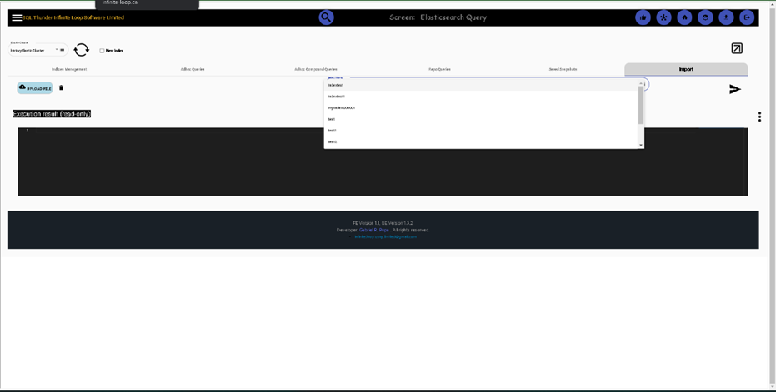The height and width of the screenshot is (392, 776).
Task: Open the Repo Queries tab
Action: 439,69
